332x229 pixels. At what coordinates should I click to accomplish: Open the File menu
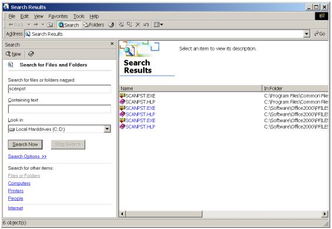click(12, 16)
